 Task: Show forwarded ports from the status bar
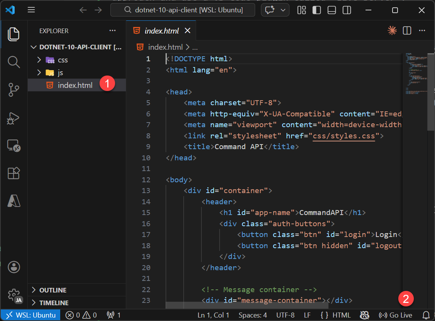113,315
